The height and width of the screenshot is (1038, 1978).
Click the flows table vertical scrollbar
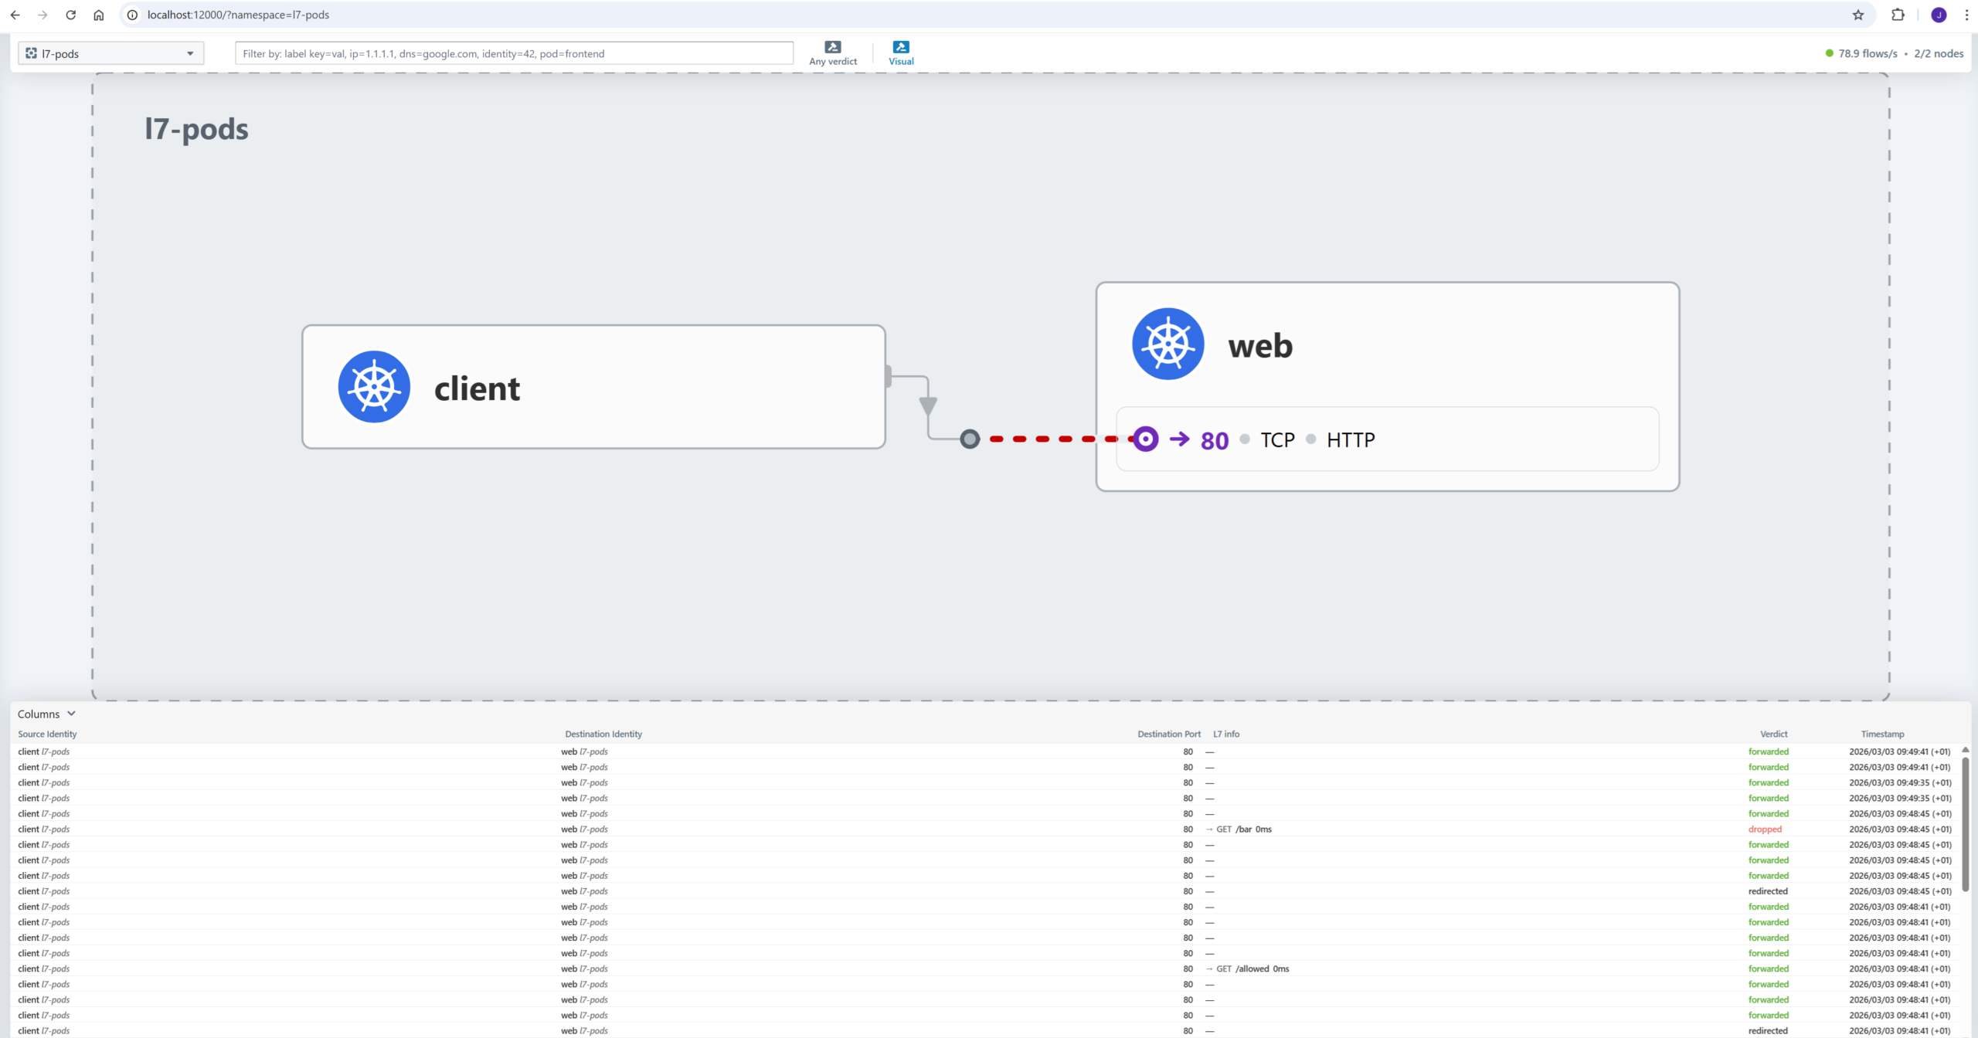1965,826
